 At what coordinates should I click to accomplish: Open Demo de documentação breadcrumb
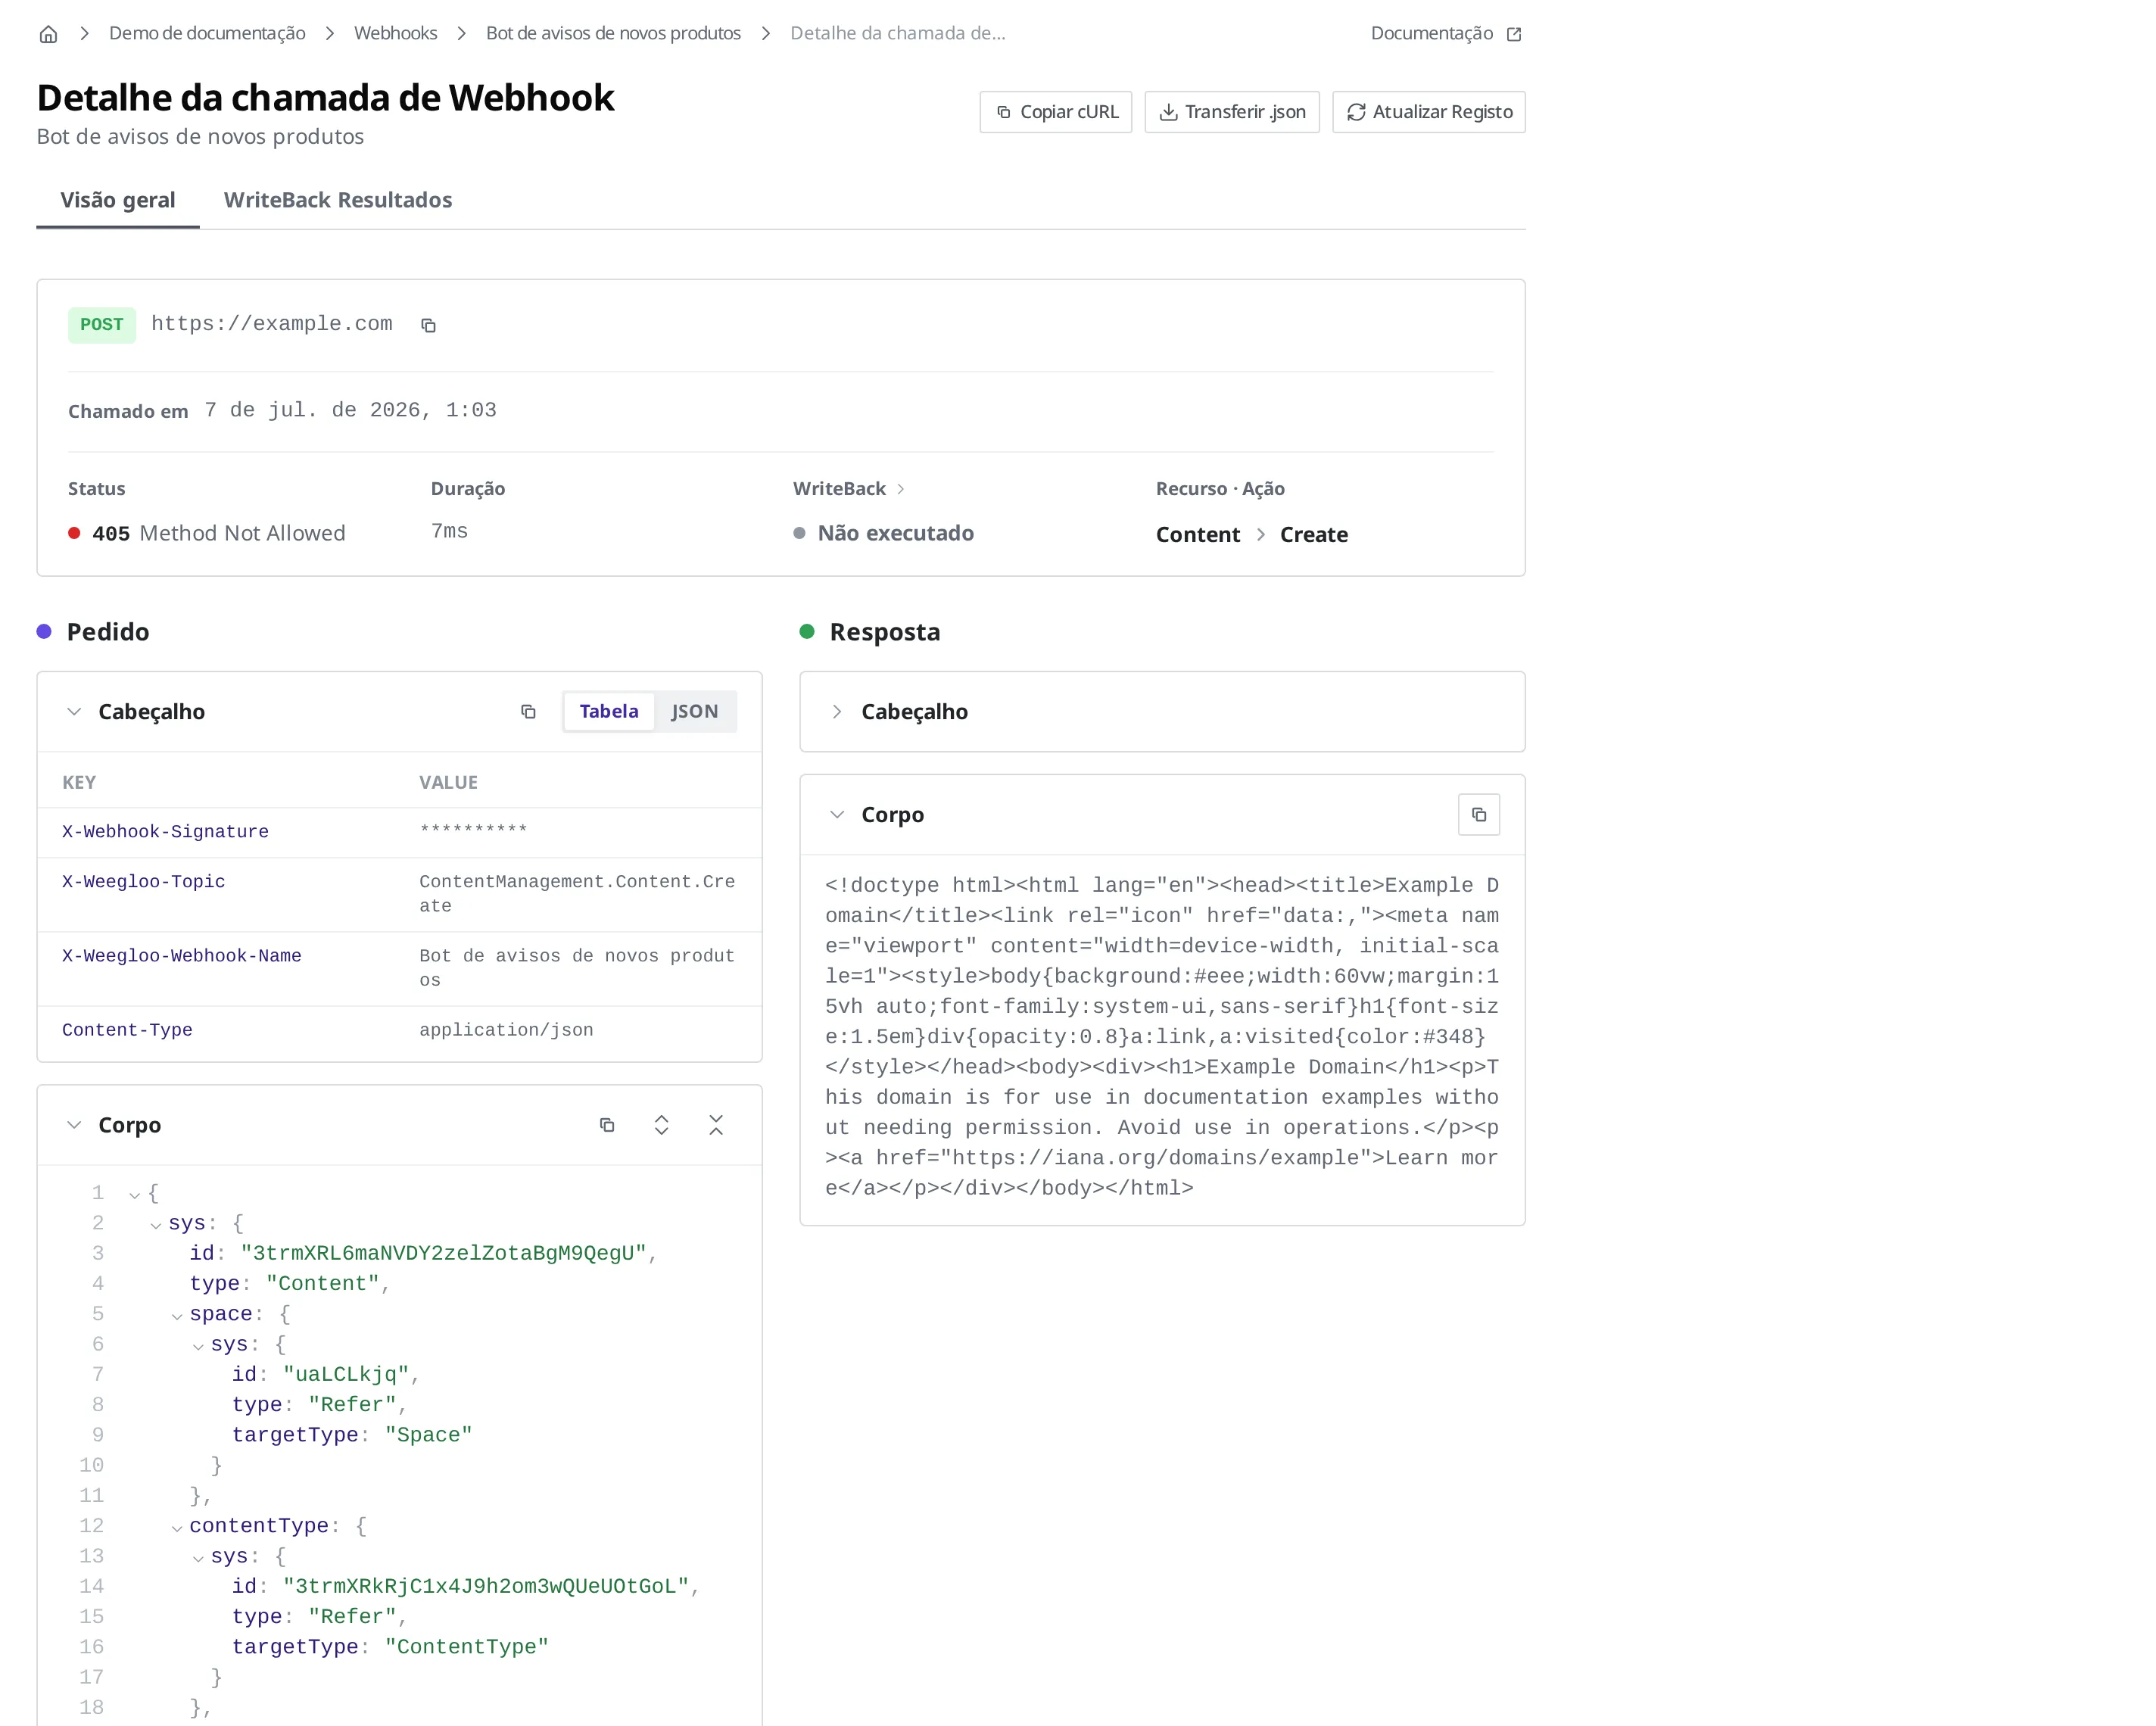[207, 33]
